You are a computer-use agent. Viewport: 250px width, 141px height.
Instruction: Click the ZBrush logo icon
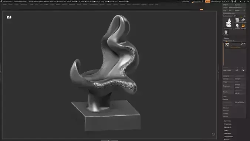[1, 1]
